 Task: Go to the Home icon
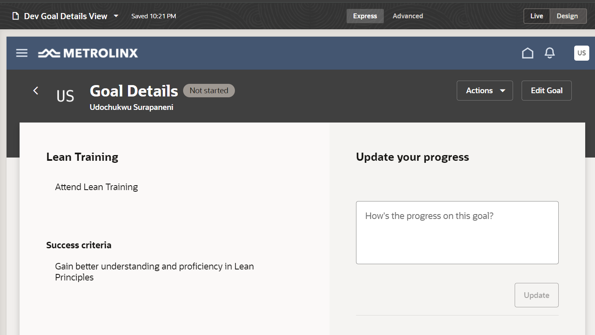click(527, 53)
